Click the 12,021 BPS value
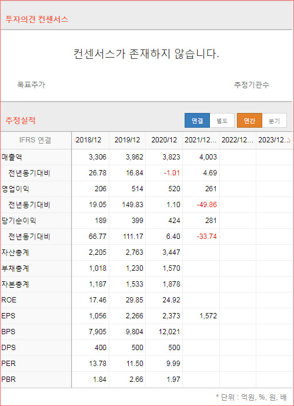The width and height of the screenshot is (294, 406). pyautogui.click(x=169, y=332)
